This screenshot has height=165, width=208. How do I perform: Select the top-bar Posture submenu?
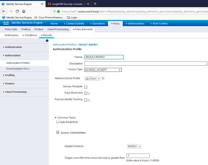pos(39,29)
